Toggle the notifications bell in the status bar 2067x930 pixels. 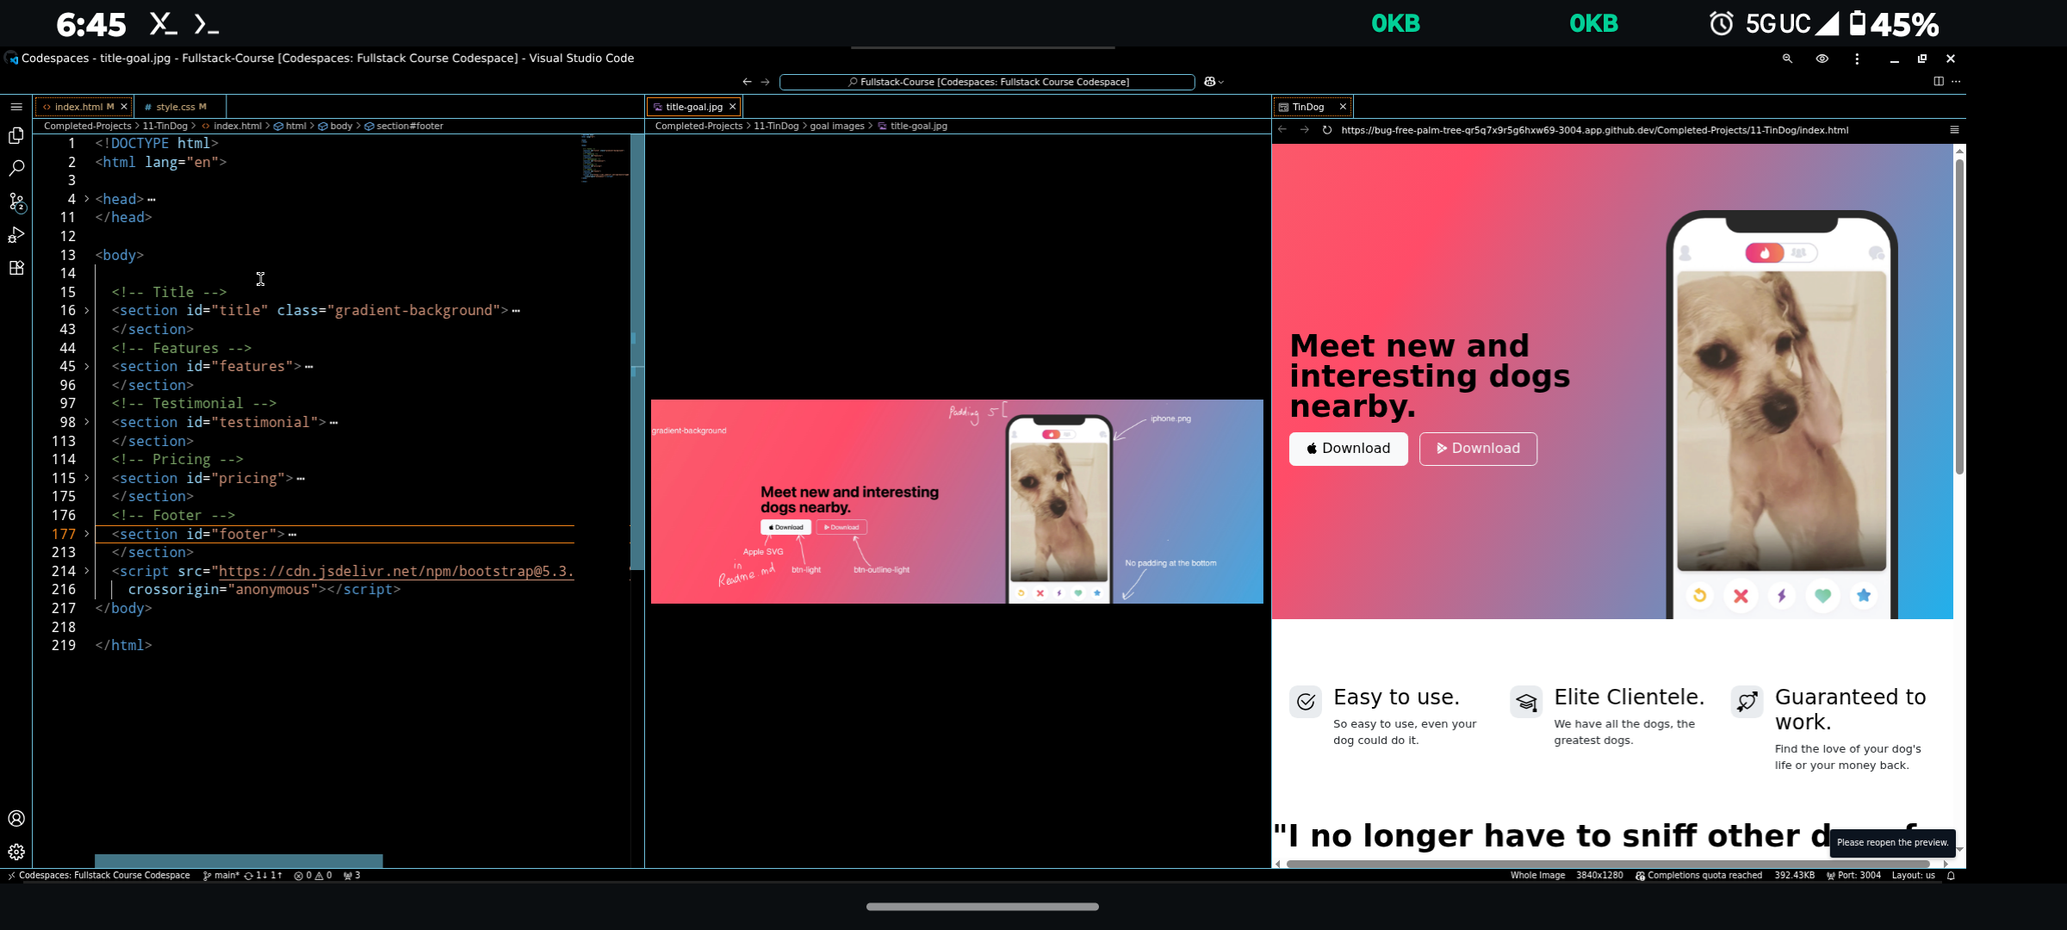point(1951,875)
